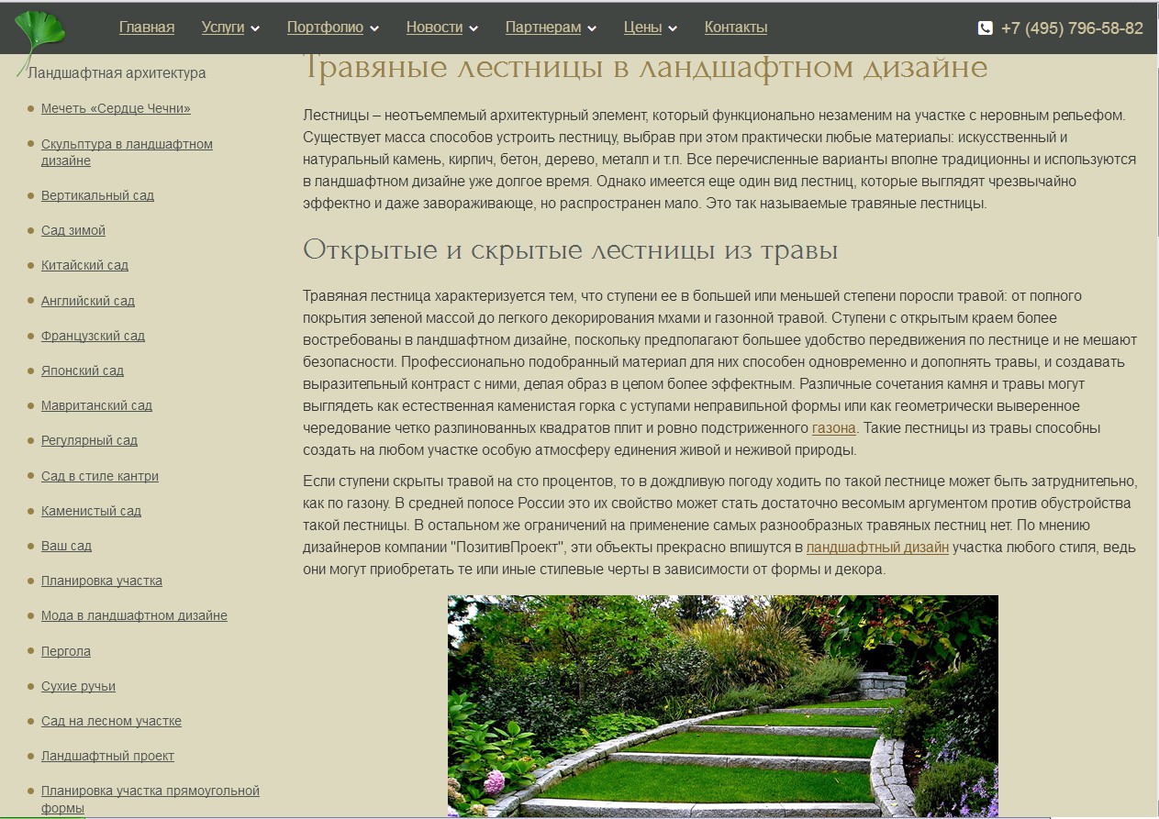Follow the ландшафтный дизайн article link
The height and width of the screenshot is (819, 1159).
point(877,548)
